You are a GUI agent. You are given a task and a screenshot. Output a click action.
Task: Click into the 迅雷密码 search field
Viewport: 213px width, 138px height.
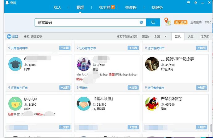(x=86, y=22)
